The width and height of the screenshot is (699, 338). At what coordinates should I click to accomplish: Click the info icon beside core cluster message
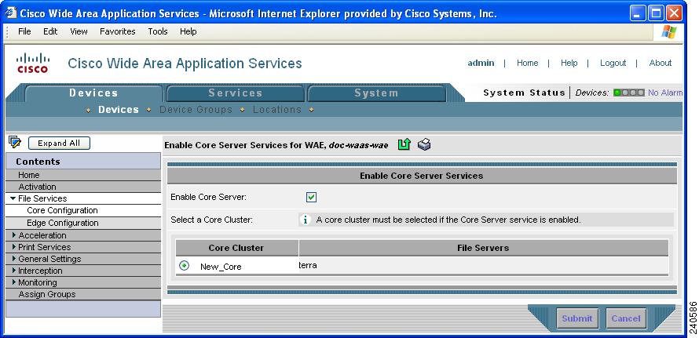point(306,220)
